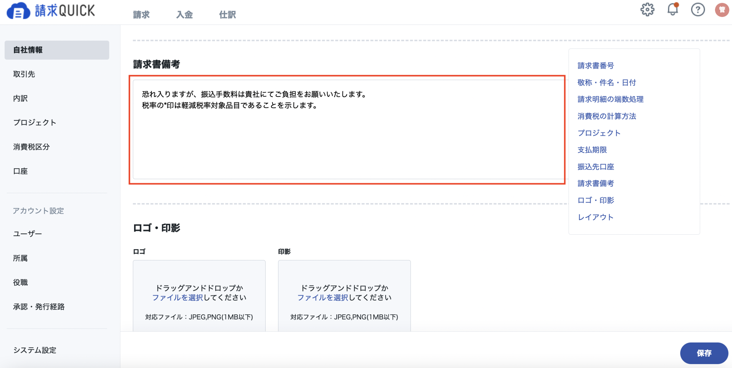Open 消費税区分 in sidebar
Screen dimensions: 732x368
(31, 147)
